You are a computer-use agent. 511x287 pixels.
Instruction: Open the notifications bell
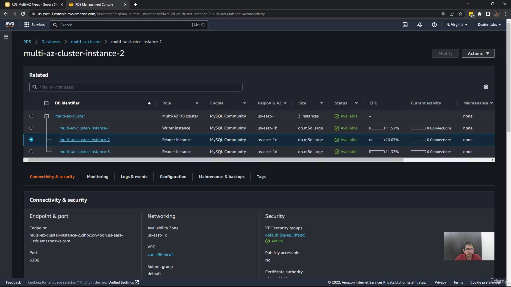pos(419,25)
